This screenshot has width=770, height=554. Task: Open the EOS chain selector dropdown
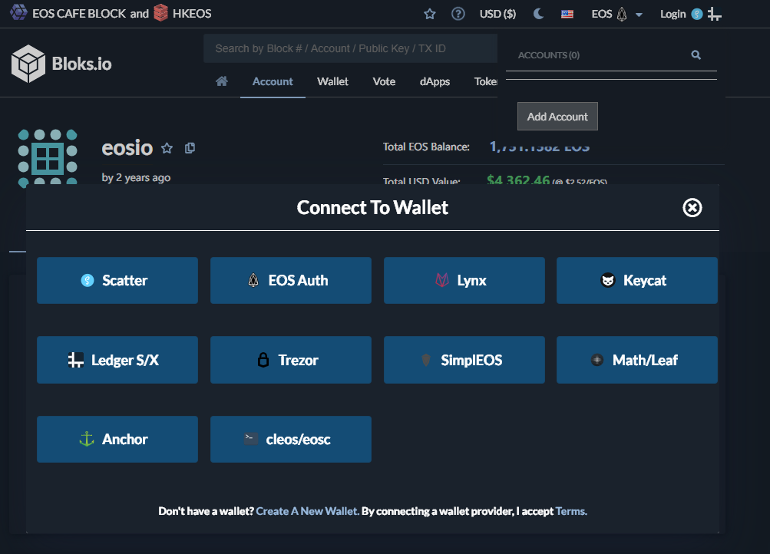[x=616, y=14]
